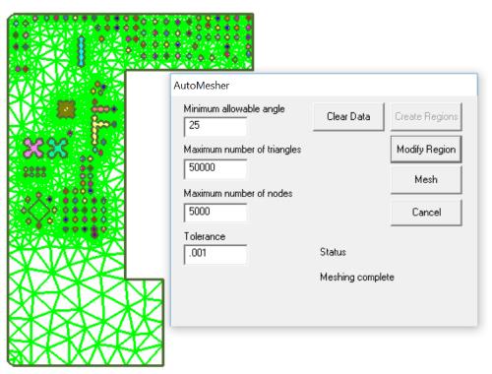Screen dimensions: 492x374
Task: Click the Tolerance label
Action: (205, 236)
